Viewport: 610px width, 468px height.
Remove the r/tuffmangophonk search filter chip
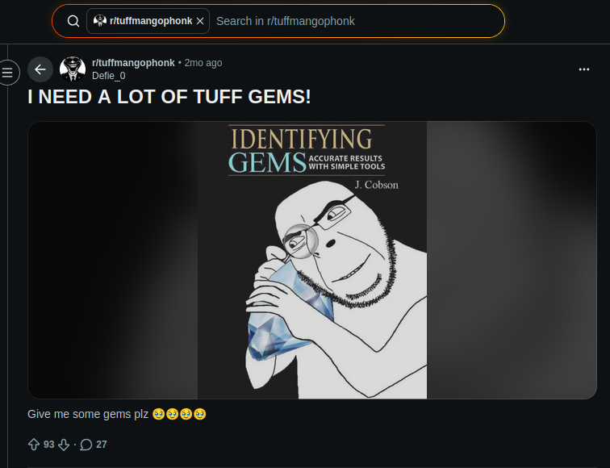point(200,21)
